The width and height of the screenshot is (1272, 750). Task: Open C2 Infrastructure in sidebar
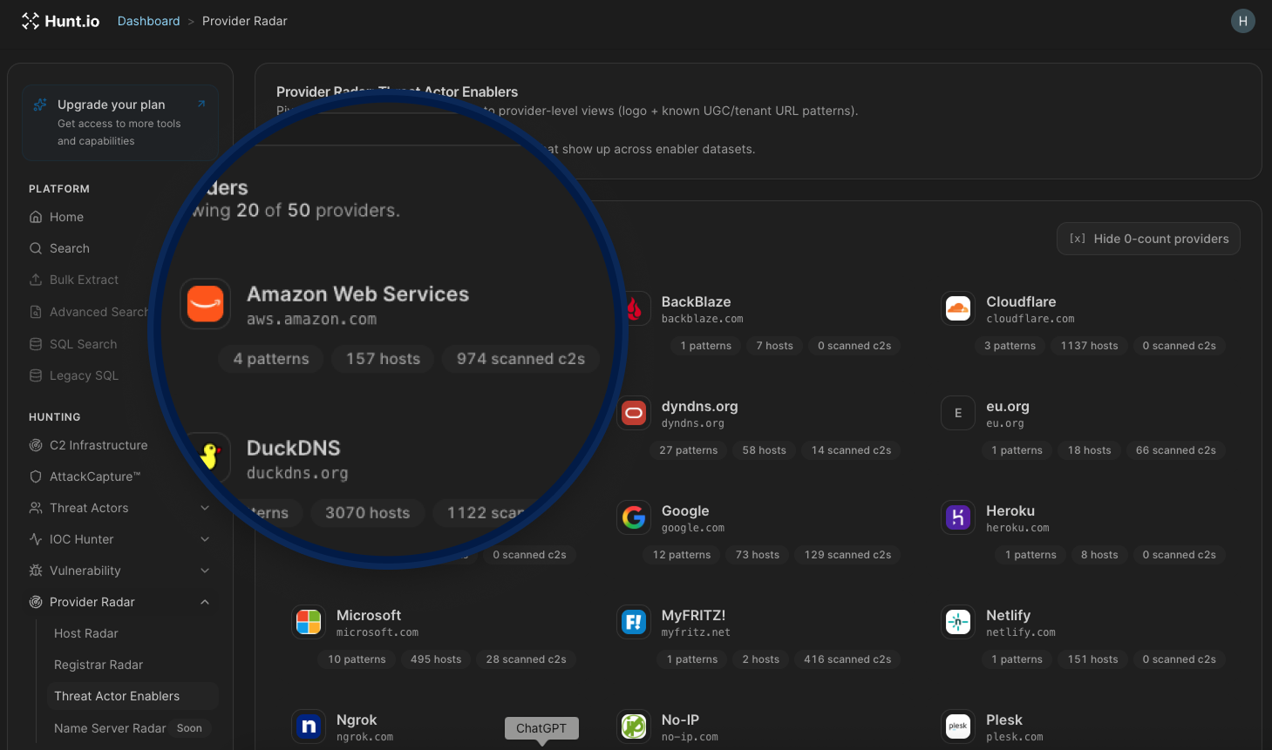pyautogui.click(x=99, y=445)
